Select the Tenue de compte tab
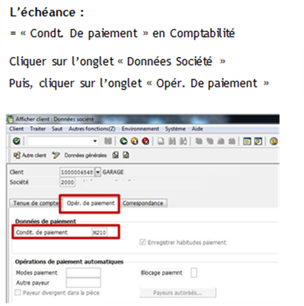Viewport: 304px width, 306px height. pos(36,203)
